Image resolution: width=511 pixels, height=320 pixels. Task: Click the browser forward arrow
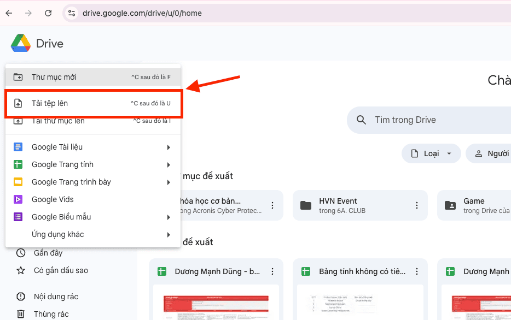point(28,13)
